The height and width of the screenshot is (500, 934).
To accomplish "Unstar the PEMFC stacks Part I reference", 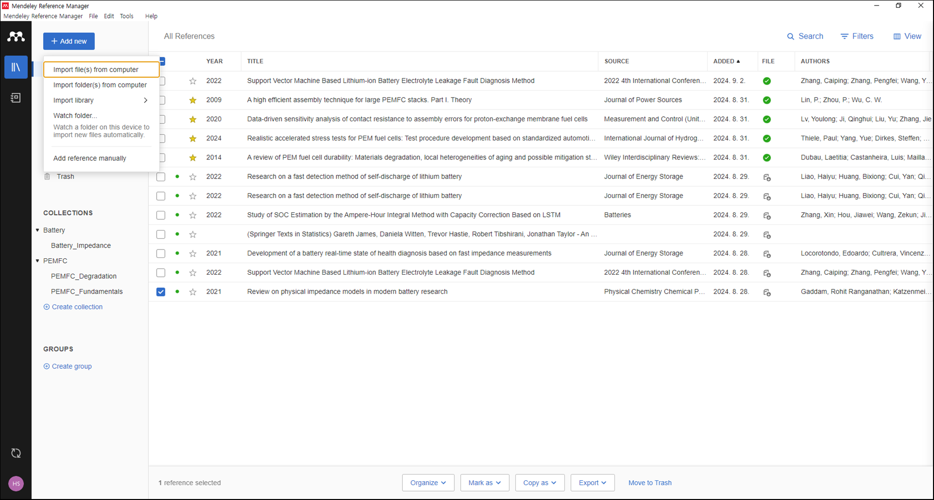I will click(x=193, y=100).
